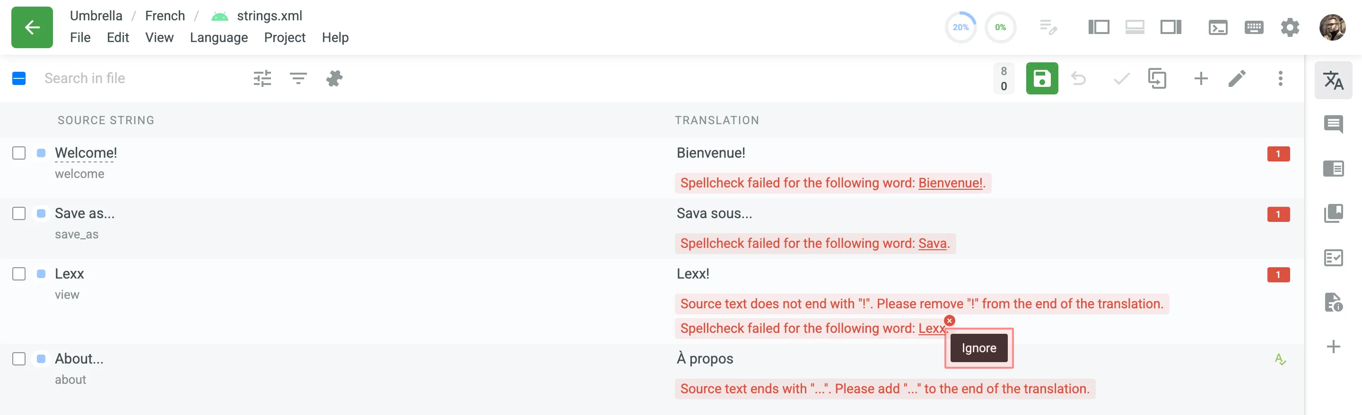Dismiss the Lexx error with the red x
The image size is (1362, 415).
click(950, 321)
